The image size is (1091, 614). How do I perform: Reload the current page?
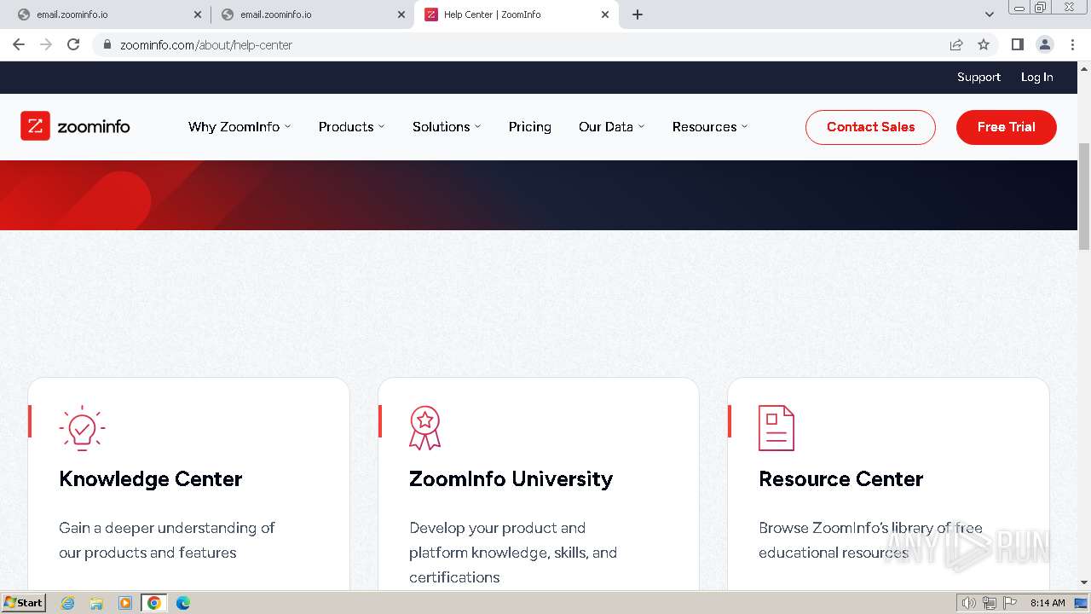point(73,44)
